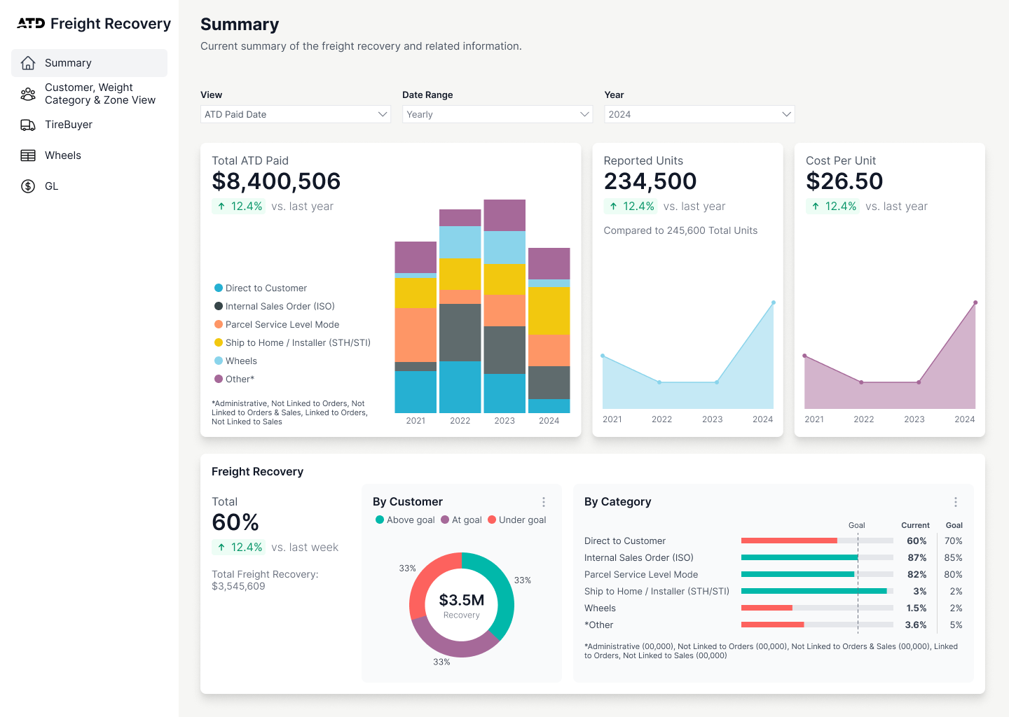Click the Ship to Home / Installer progress bar
1009x717 pixels.
817,591
